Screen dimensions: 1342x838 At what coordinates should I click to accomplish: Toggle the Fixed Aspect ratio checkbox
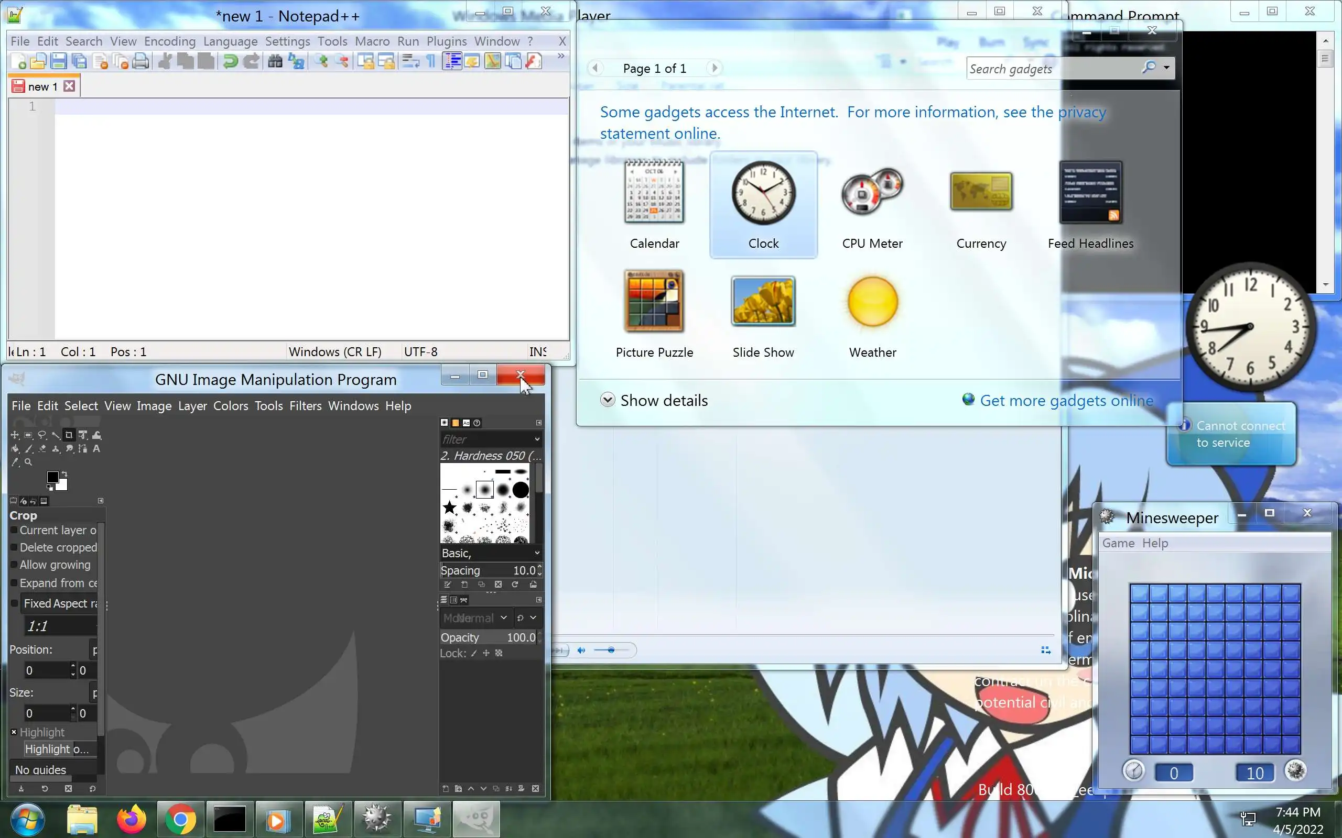[15, 603]
